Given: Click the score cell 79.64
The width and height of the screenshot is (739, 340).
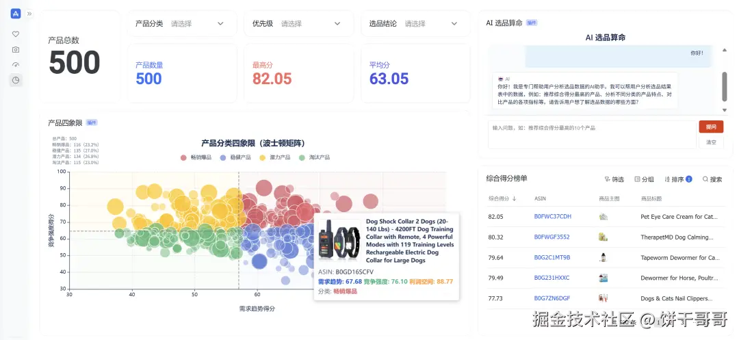Looking at the screenshot, I should [x=496, y=258].
